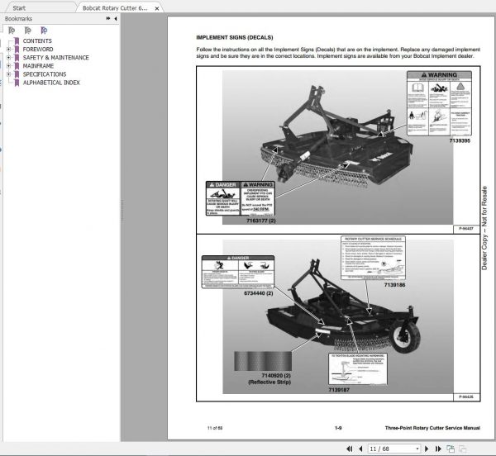Click the Three-Point Rotary Cutter Service Manual footer
The height and width of the screenshot is (456, 496).
point(432,428)
